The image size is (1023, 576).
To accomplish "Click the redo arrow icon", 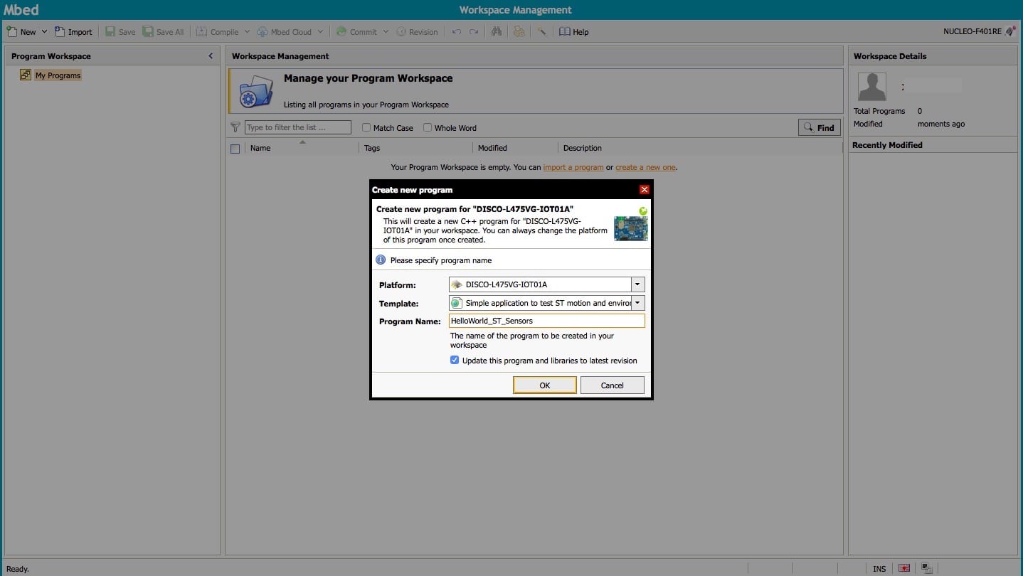I will click(x=474, y=31).
